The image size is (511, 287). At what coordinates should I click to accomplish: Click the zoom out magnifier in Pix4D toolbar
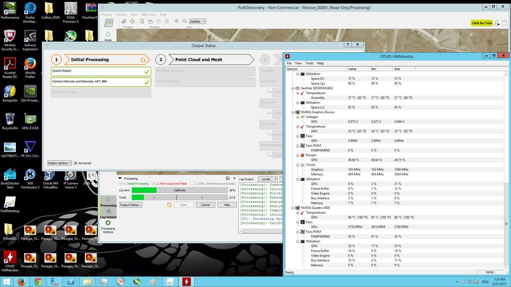tap(185, 21)
